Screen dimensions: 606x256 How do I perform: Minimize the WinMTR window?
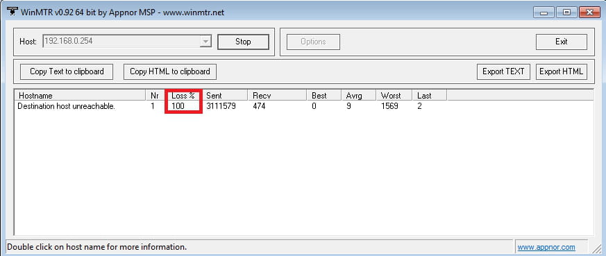coord(544,12)
